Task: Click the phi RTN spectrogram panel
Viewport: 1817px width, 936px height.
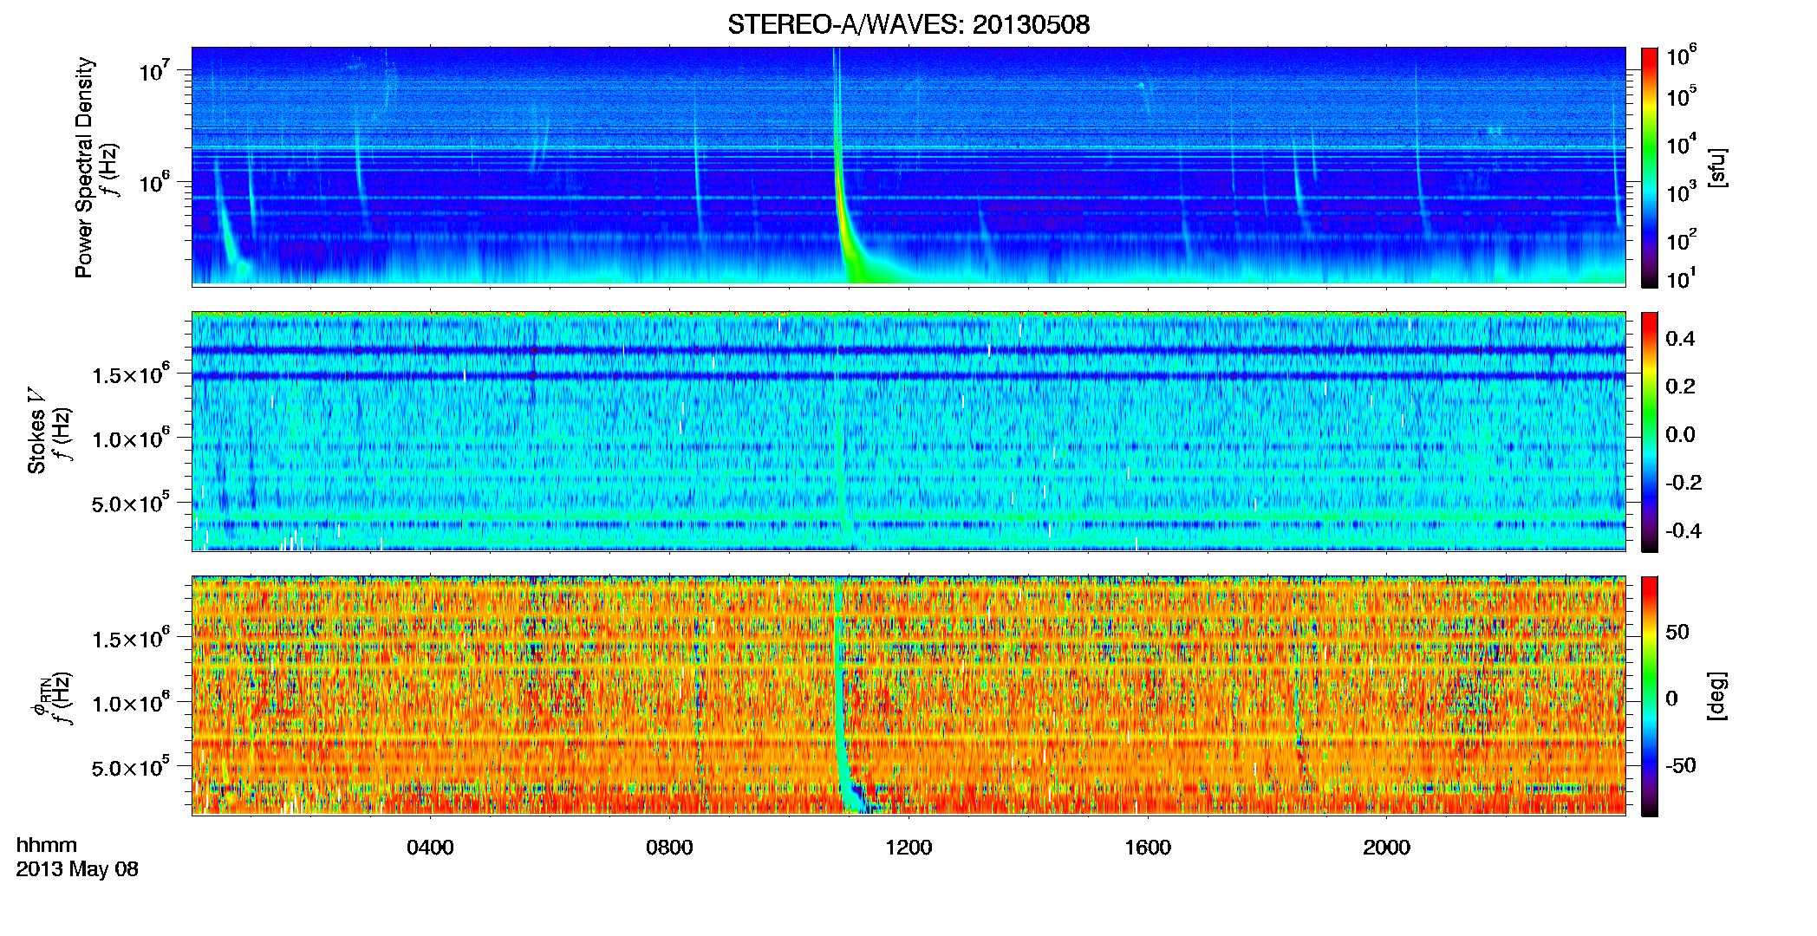Action: (x=908, y=696)
